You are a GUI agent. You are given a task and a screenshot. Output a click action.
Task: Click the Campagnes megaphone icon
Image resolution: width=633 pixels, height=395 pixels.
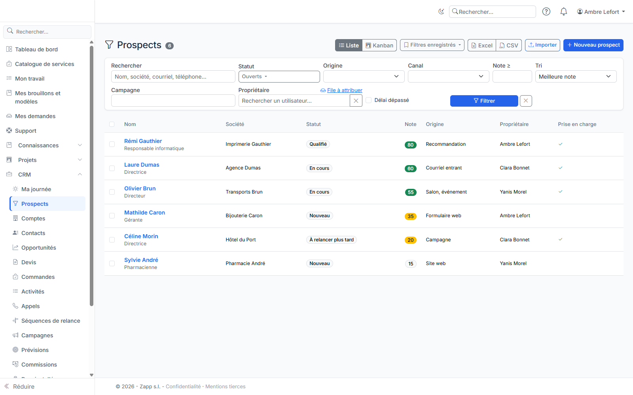[x=15, y=335]
